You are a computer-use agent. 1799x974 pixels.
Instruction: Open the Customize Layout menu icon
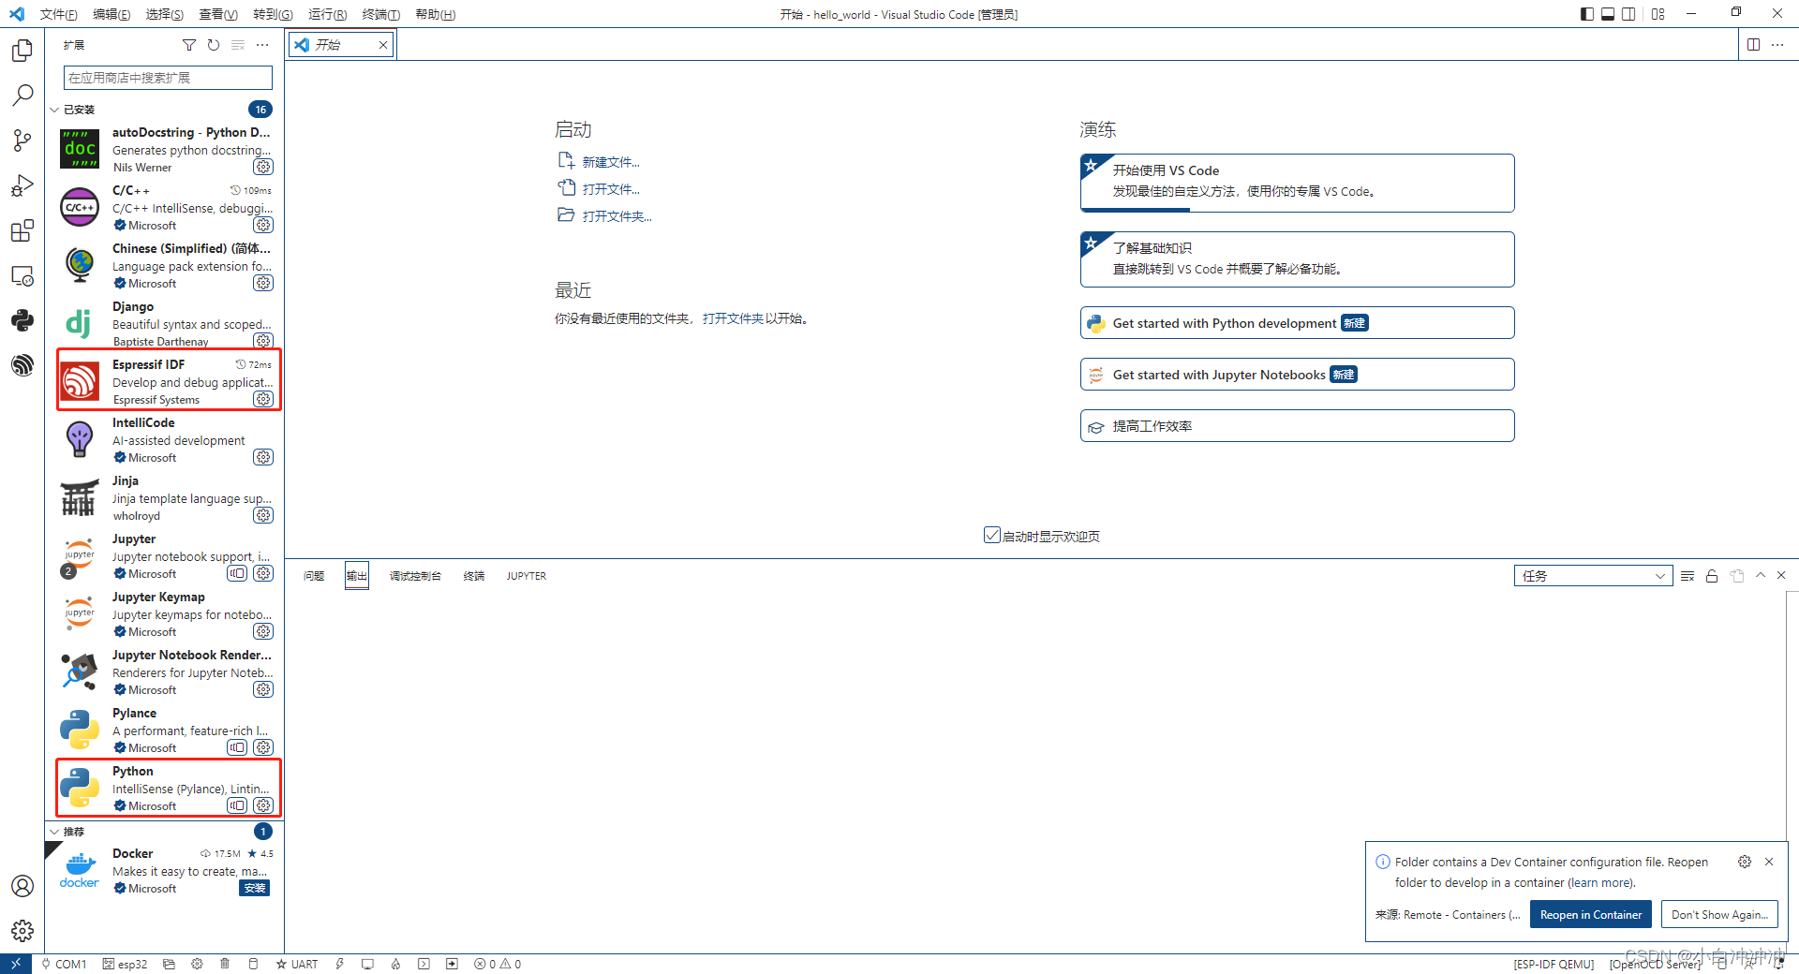tap(1658, 14)
